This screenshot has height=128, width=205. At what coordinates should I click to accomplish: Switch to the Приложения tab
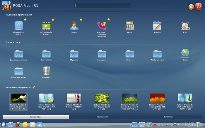pos(102,117)
